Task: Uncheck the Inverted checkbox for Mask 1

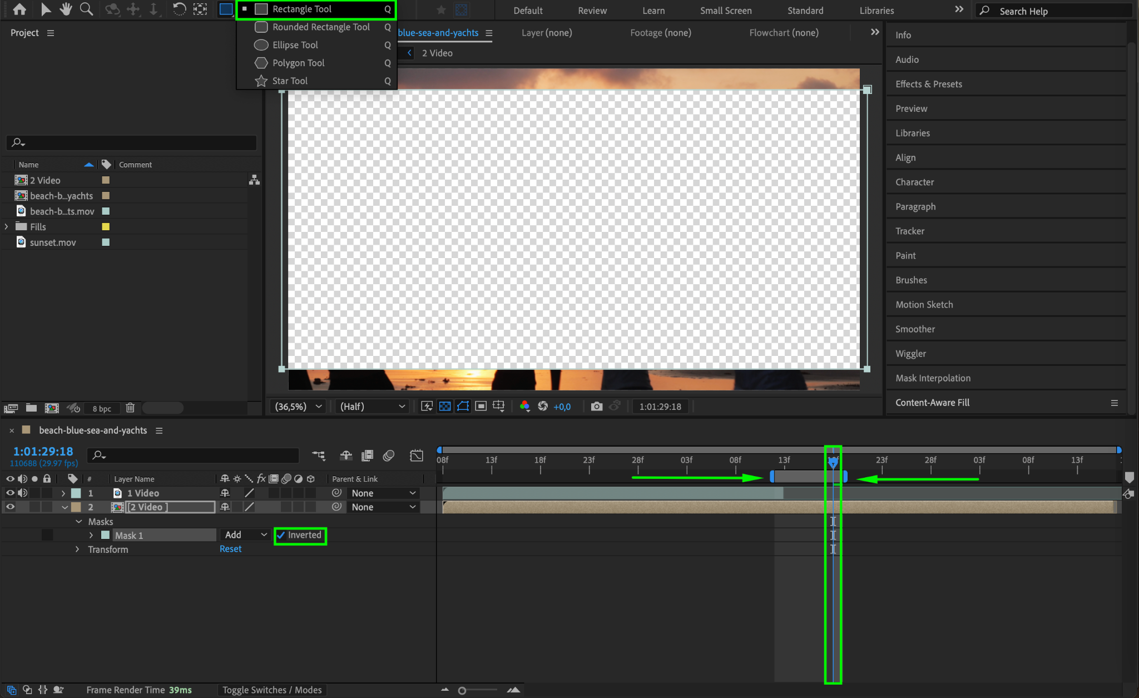Action: [281, 535]
